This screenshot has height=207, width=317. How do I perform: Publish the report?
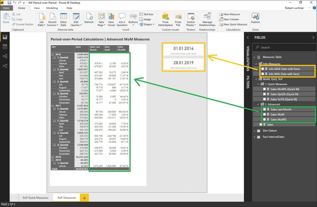click(255, 19)
